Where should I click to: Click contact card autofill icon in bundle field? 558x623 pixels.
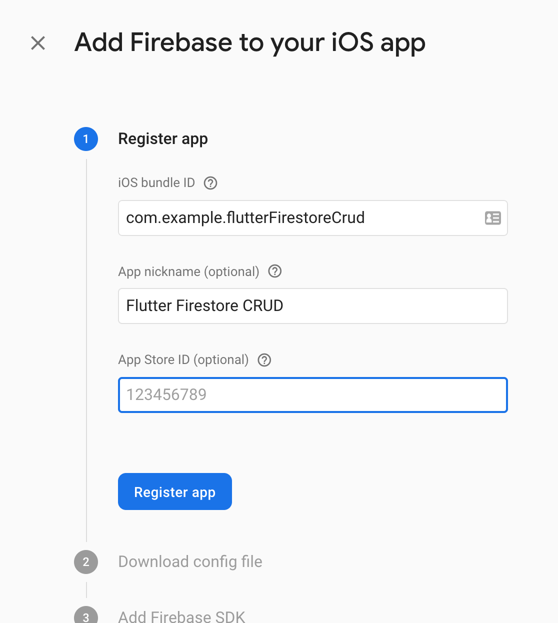(492, 218)
